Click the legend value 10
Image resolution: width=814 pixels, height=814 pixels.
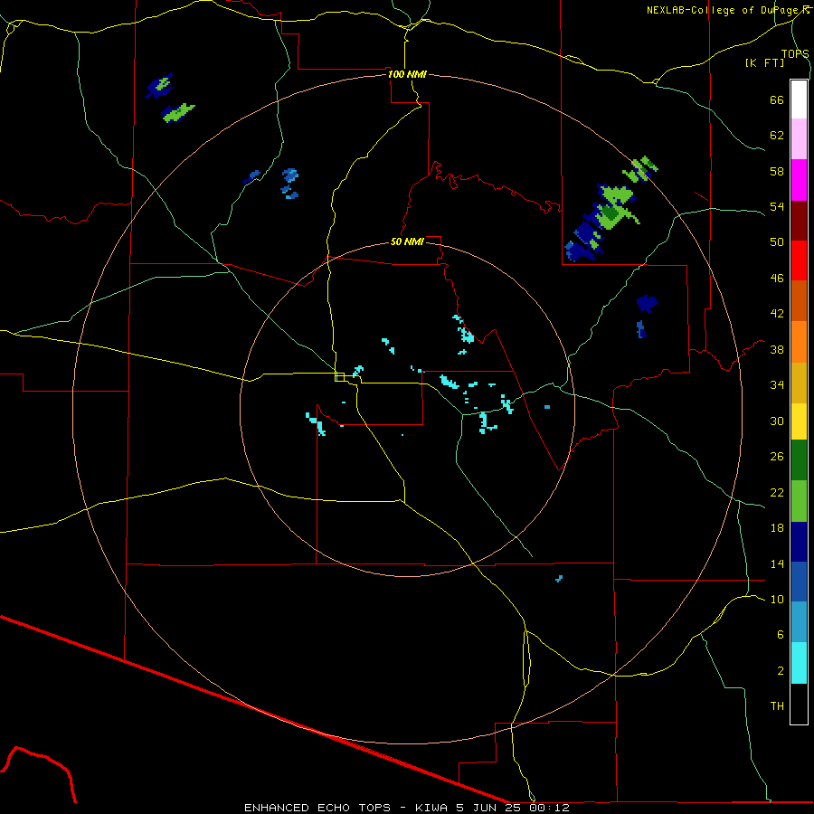coord(777,599)
